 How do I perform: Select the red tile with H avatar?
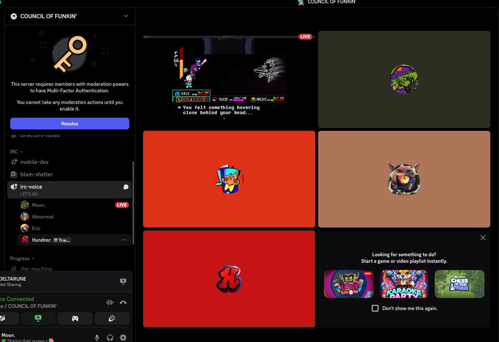(229, 279)
